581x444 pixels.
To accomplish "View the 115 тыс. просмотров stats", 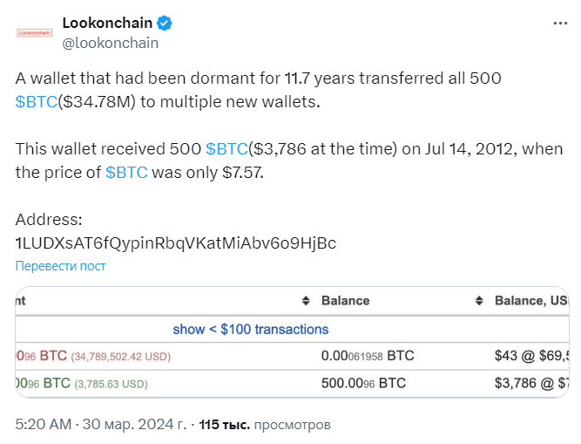I will pos(265,425).
